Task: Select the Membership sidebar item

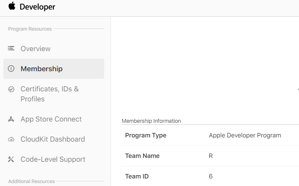Action: [x=41, y=69]
